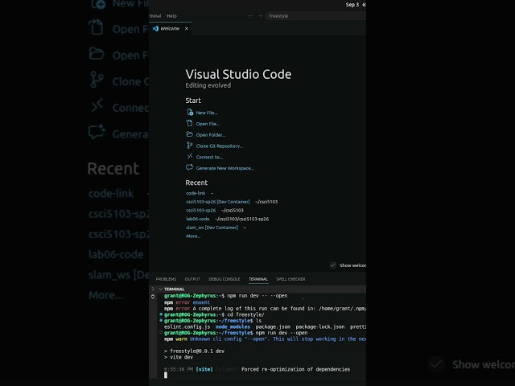Switch to the OUTPUT panel tab

pos(192,279)
